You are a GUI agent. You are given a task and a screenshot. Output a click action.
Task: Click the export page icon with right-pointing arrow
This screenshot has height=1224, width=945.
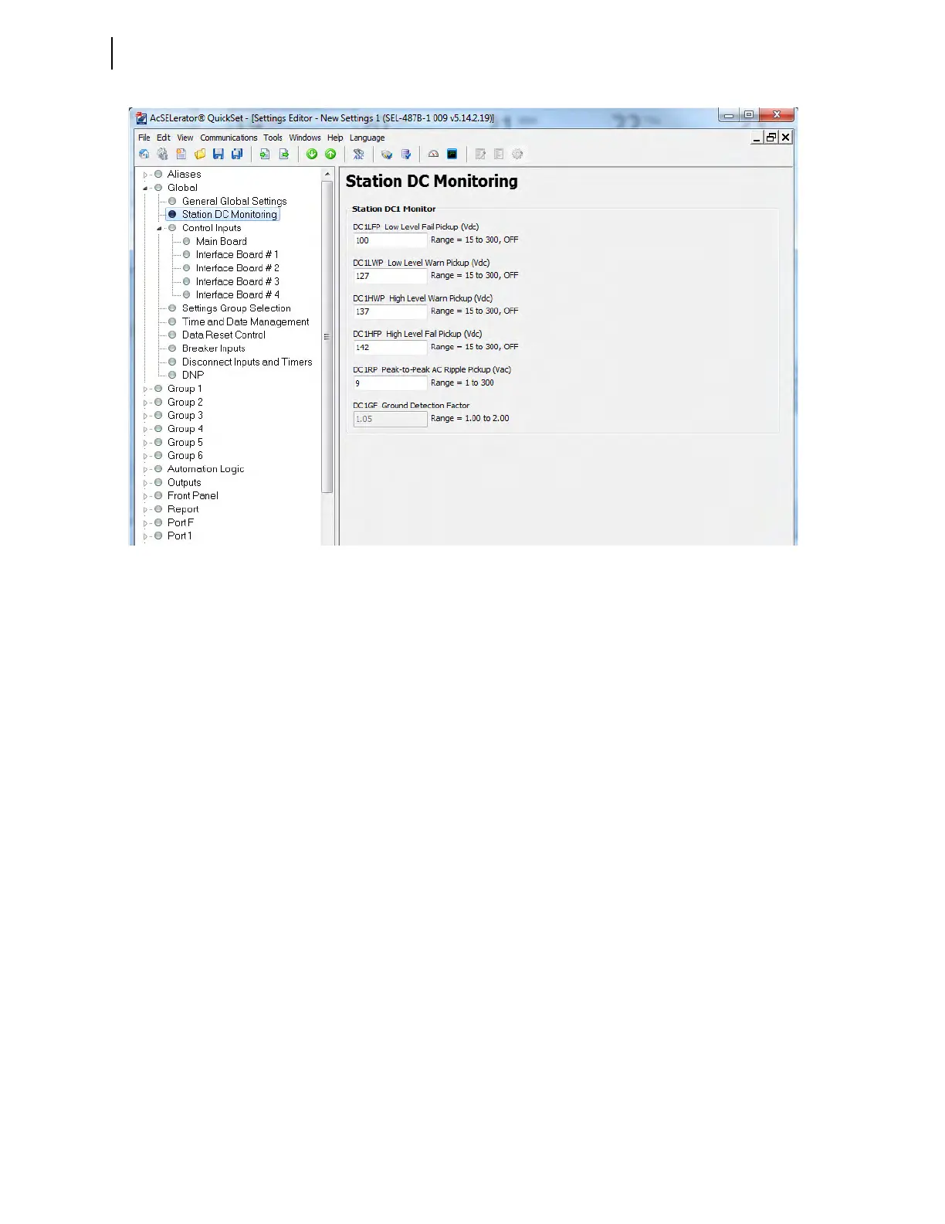point(284,155)
